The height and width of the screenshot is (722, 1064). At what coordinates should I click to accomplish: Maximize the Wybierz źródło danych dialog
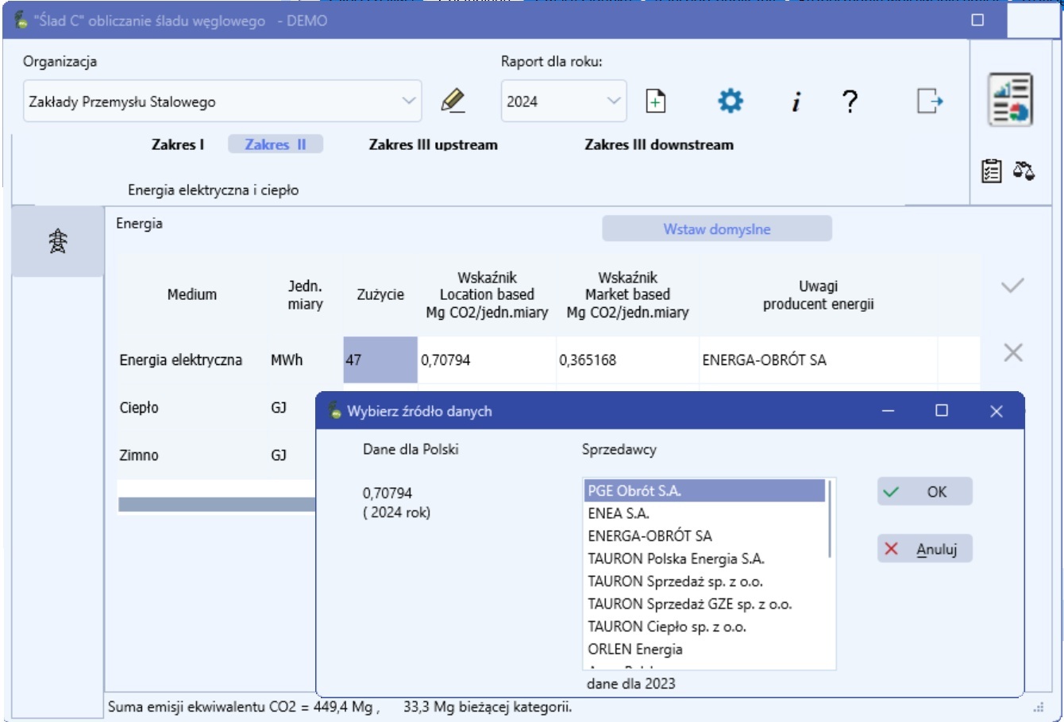(942, 410)
